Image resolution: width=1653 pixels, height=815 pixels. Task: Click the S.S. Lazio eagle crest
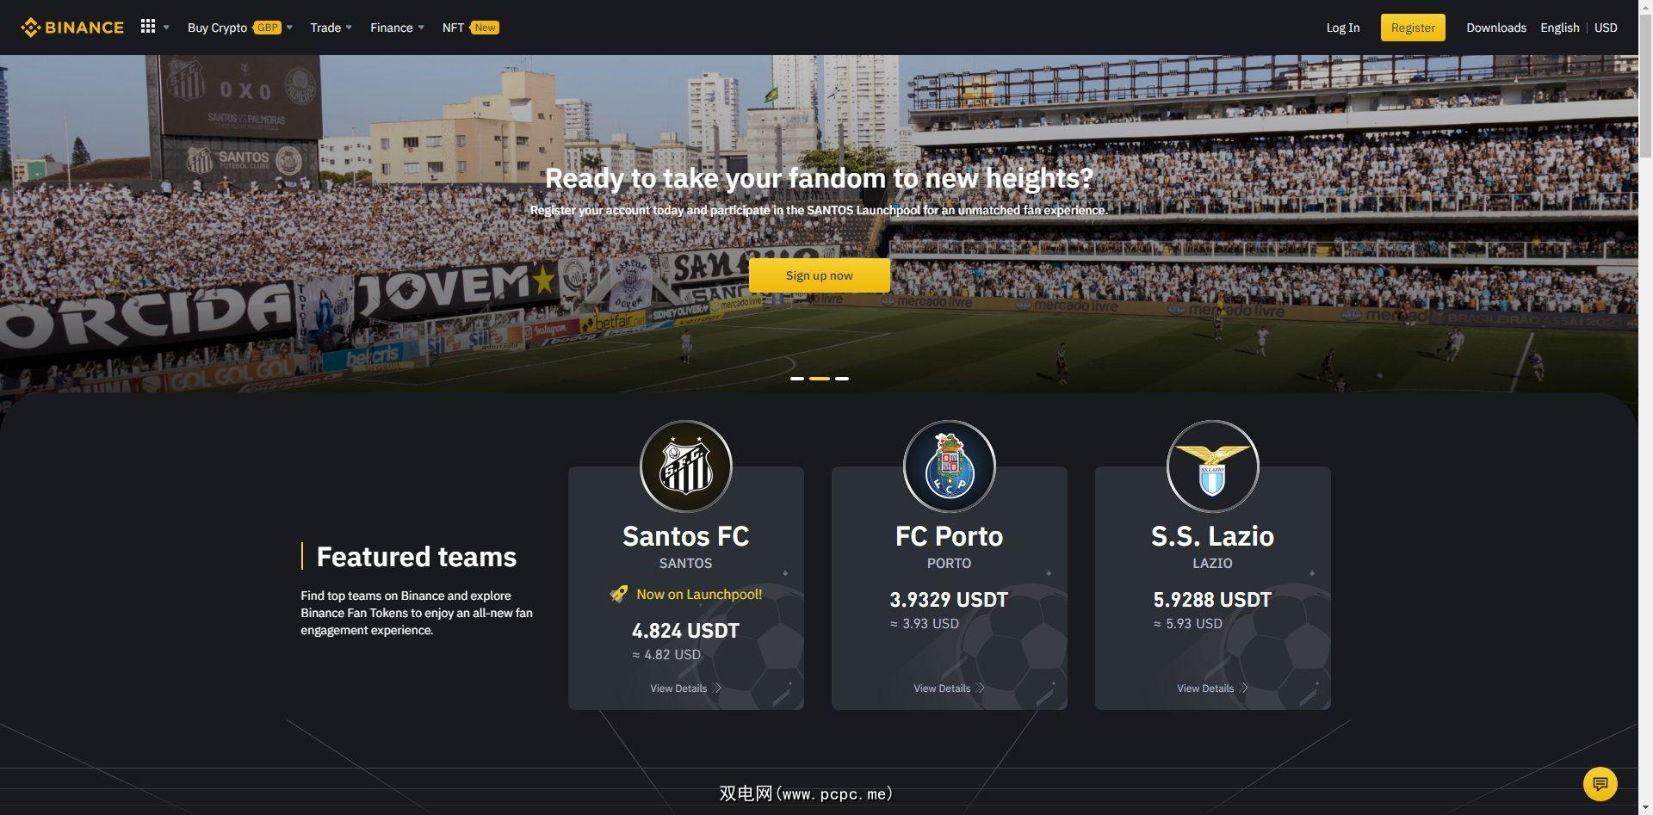point(1213,466)
